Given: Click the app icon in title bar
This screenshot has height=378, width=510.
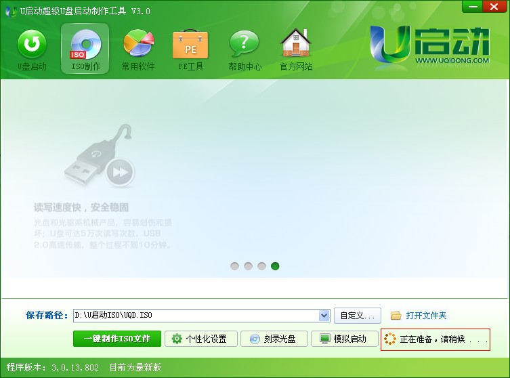Looking at the screenshot, I should tap(12, 12).
